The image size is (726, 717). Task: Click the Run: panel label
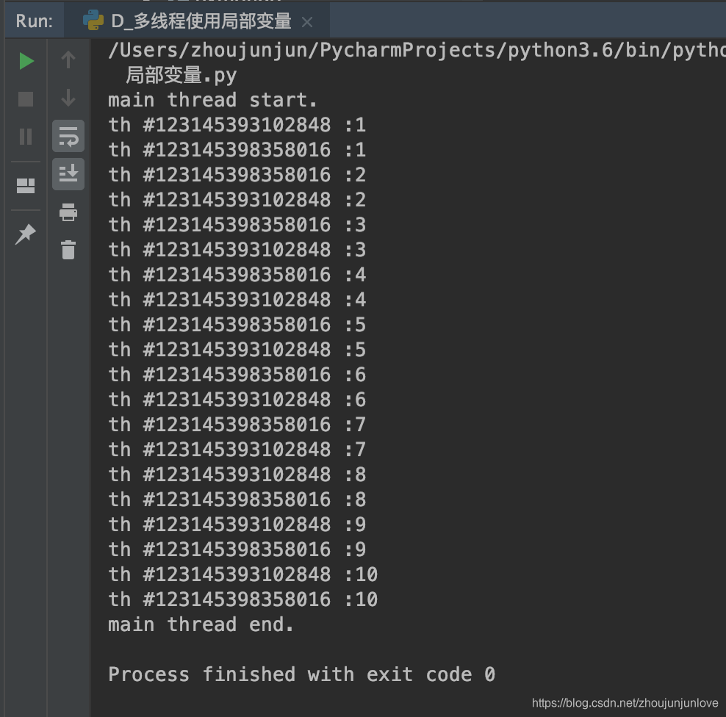pos(34,21)
